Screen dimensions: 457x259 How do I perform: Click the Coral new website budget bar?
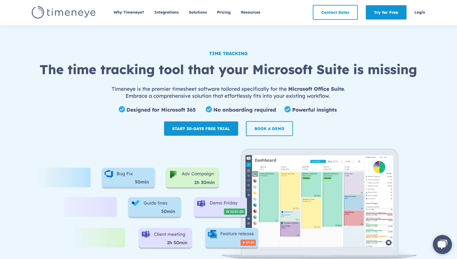coord(379,236)
